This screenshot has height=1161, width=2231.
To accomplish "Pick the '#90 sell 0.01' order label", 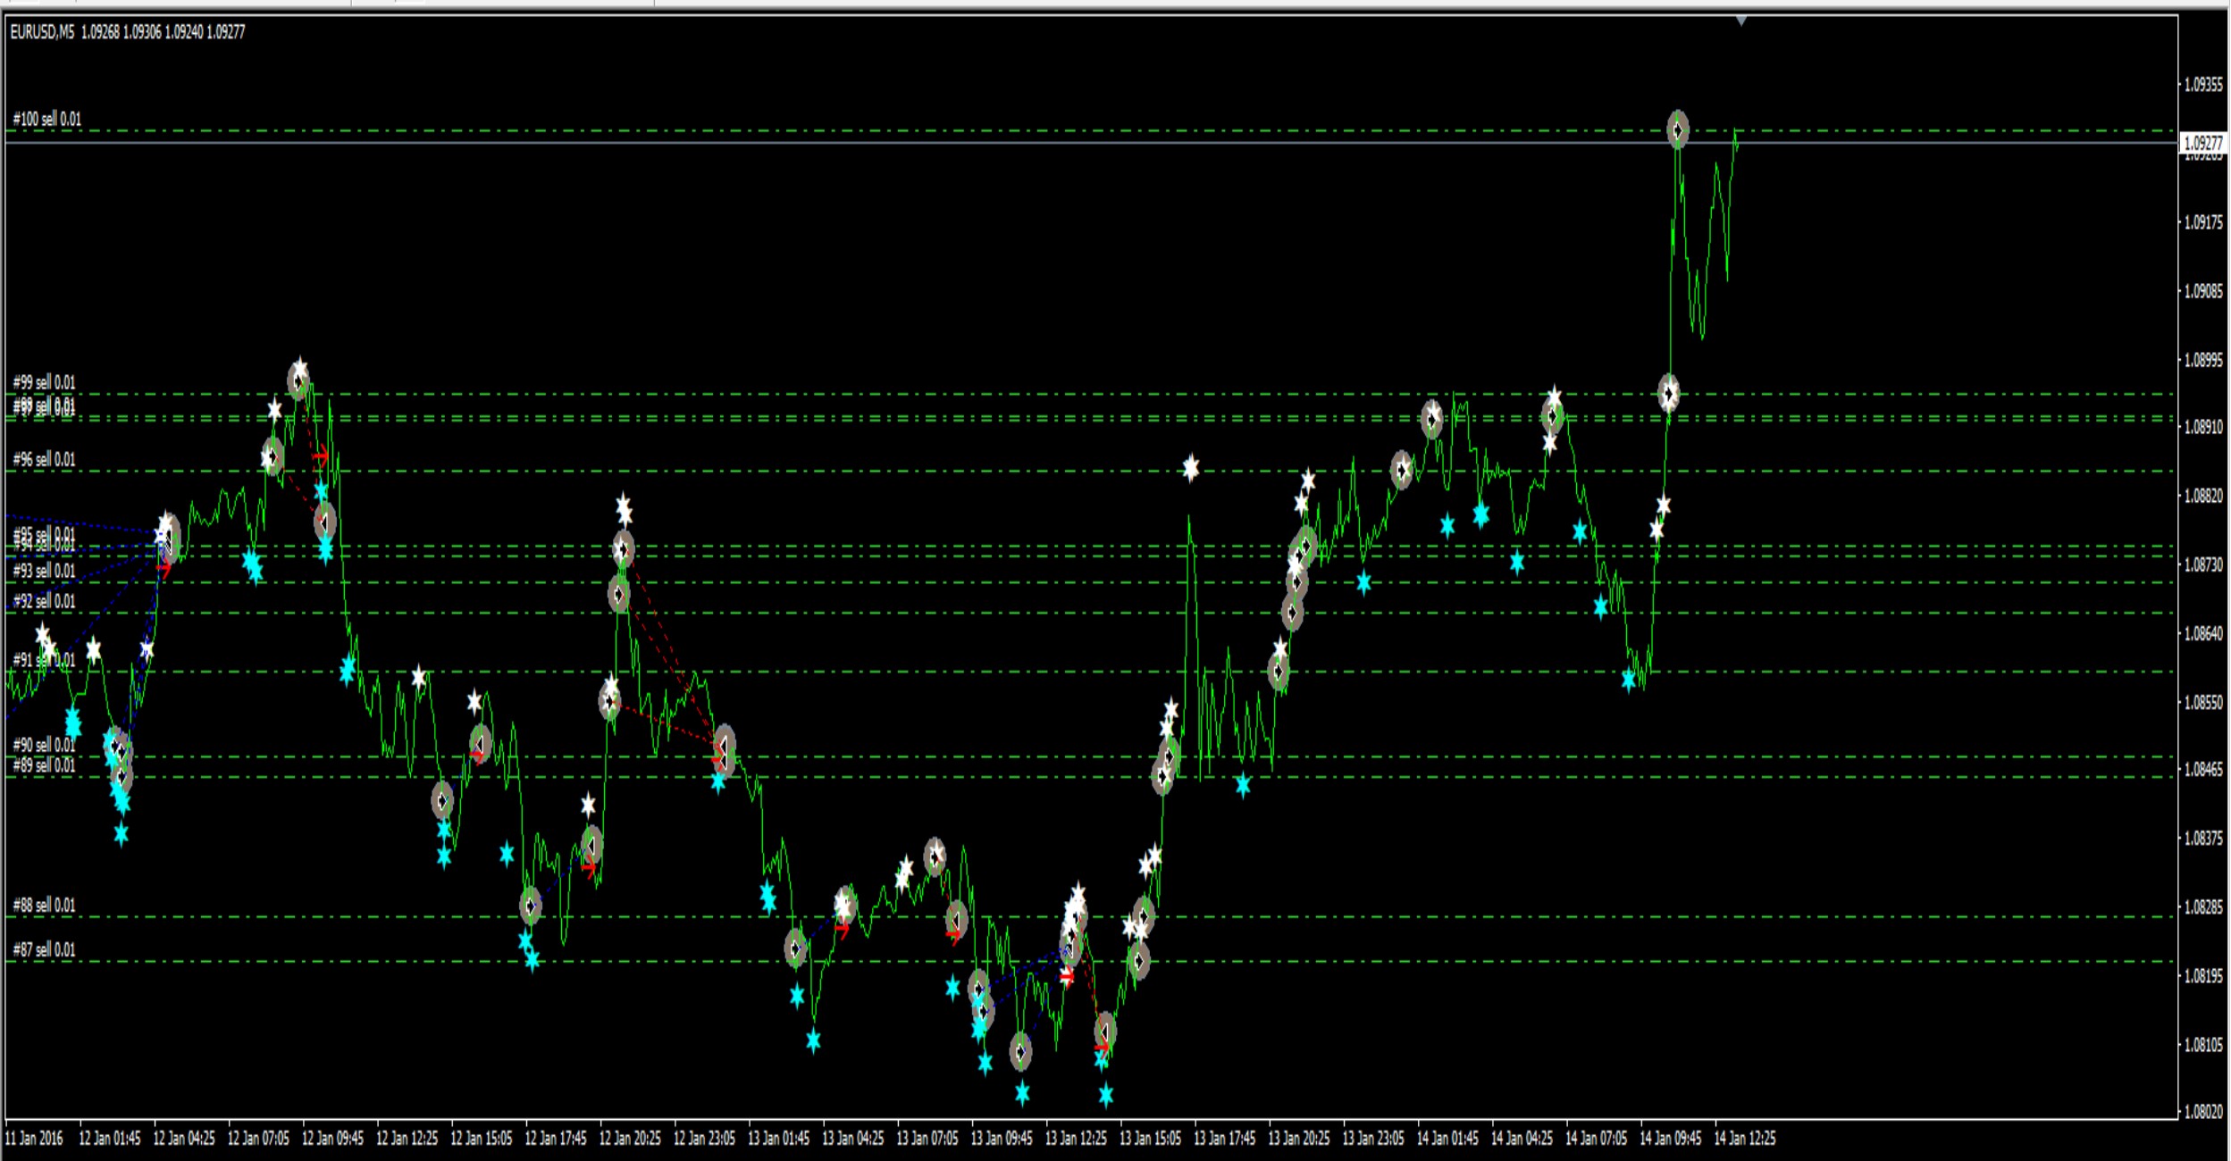I will coord(45,745).
